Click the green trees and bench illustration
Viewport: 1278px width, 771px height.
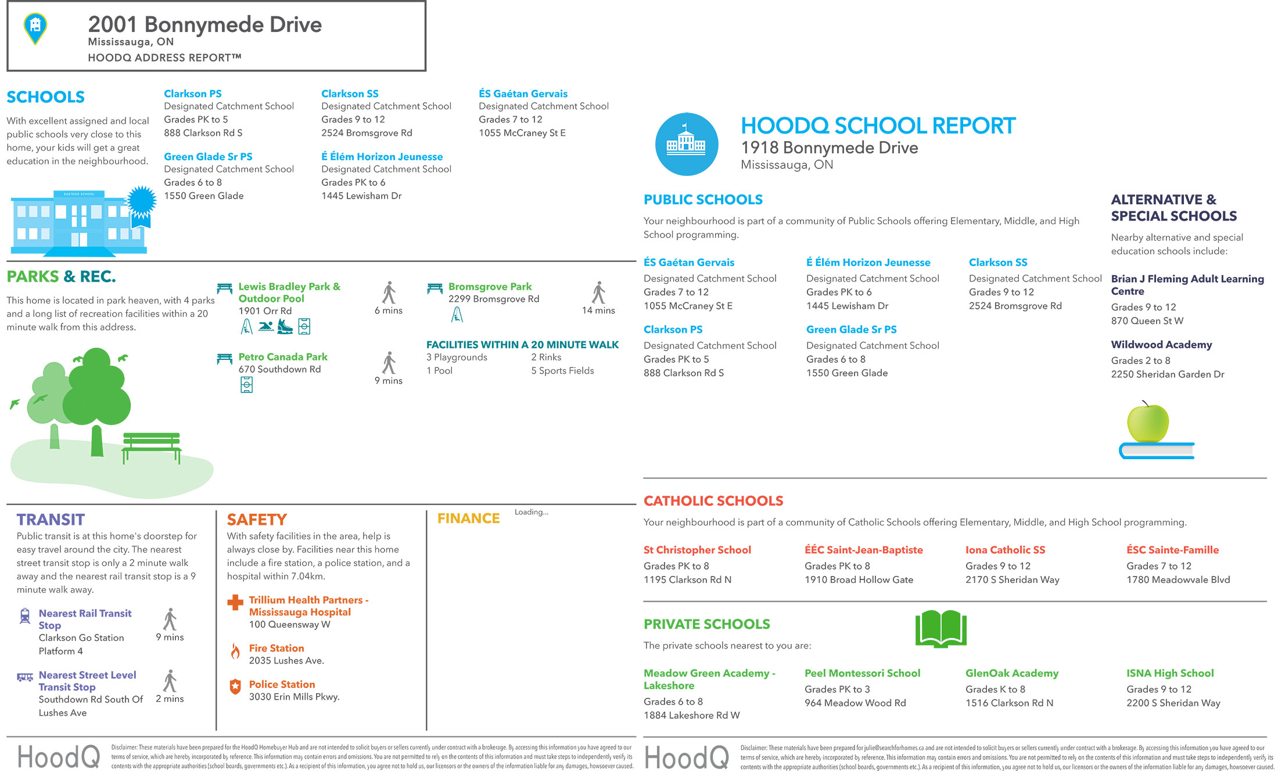coord(112,422)
